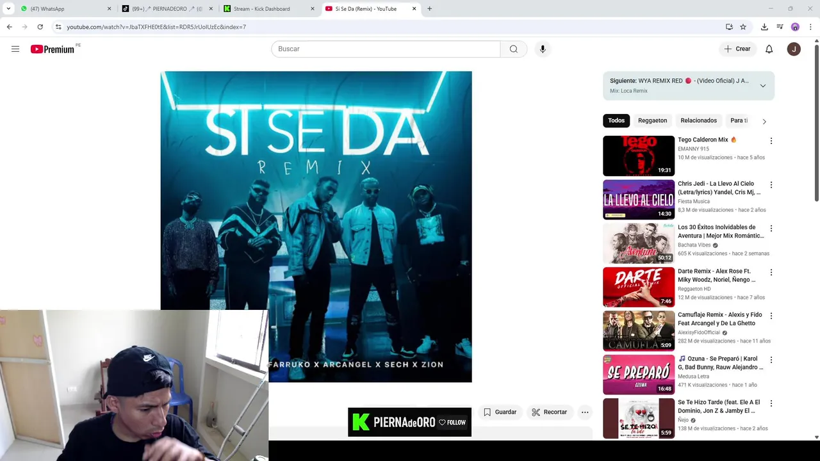Select the Reggaeton filter chip
Screen dimensions: 820x461
[652, 120]
